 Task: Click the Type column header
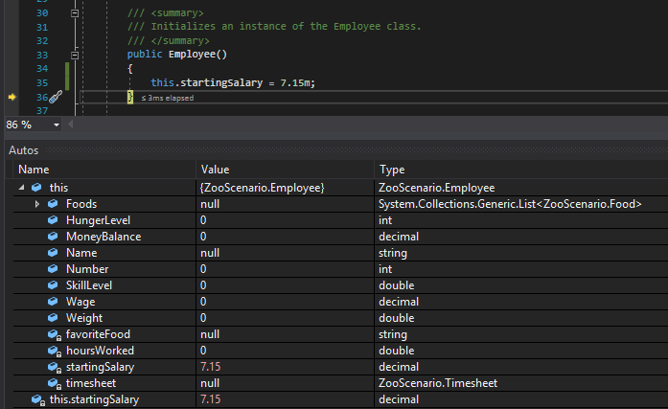point(392,169)
